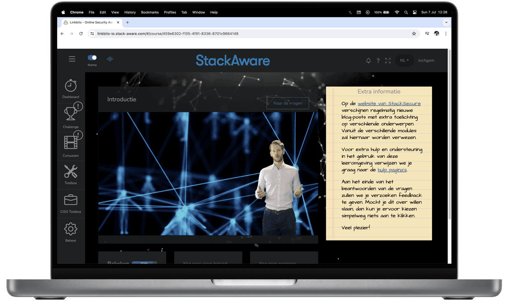The height and width of the screenshot is (301, 508).
Task: Open the File menu
Action: [92, 12]
